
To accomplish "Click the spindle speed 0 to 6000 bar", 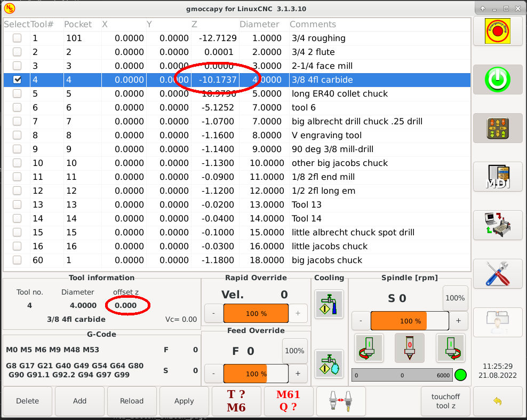I will tap(402, 375).
